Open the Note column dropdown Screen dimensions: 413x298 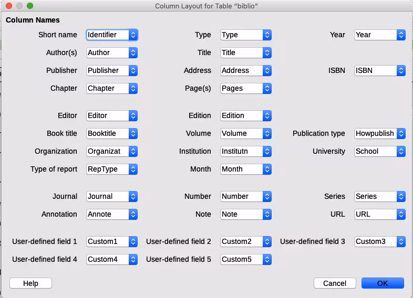click(246, 215)
